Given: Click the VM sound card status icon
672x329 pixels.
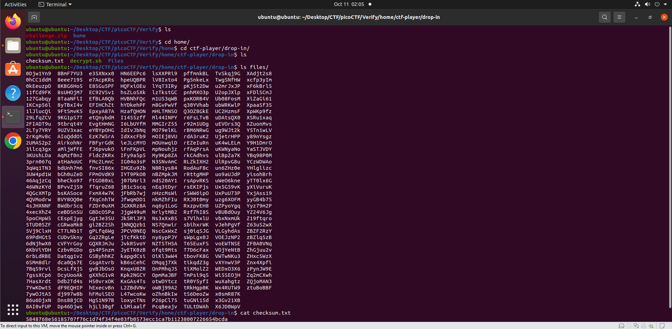Looking at the screenshot, I should [x=651, y=326].
